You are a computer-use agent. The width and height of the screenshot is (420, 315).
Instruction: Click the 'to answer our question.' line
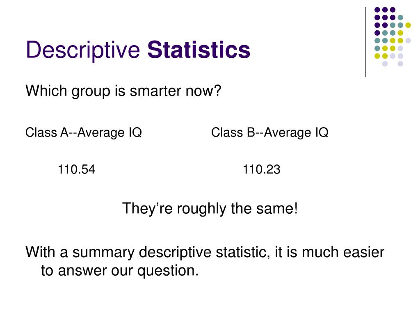pyautogui.click(x=120, y=271)
